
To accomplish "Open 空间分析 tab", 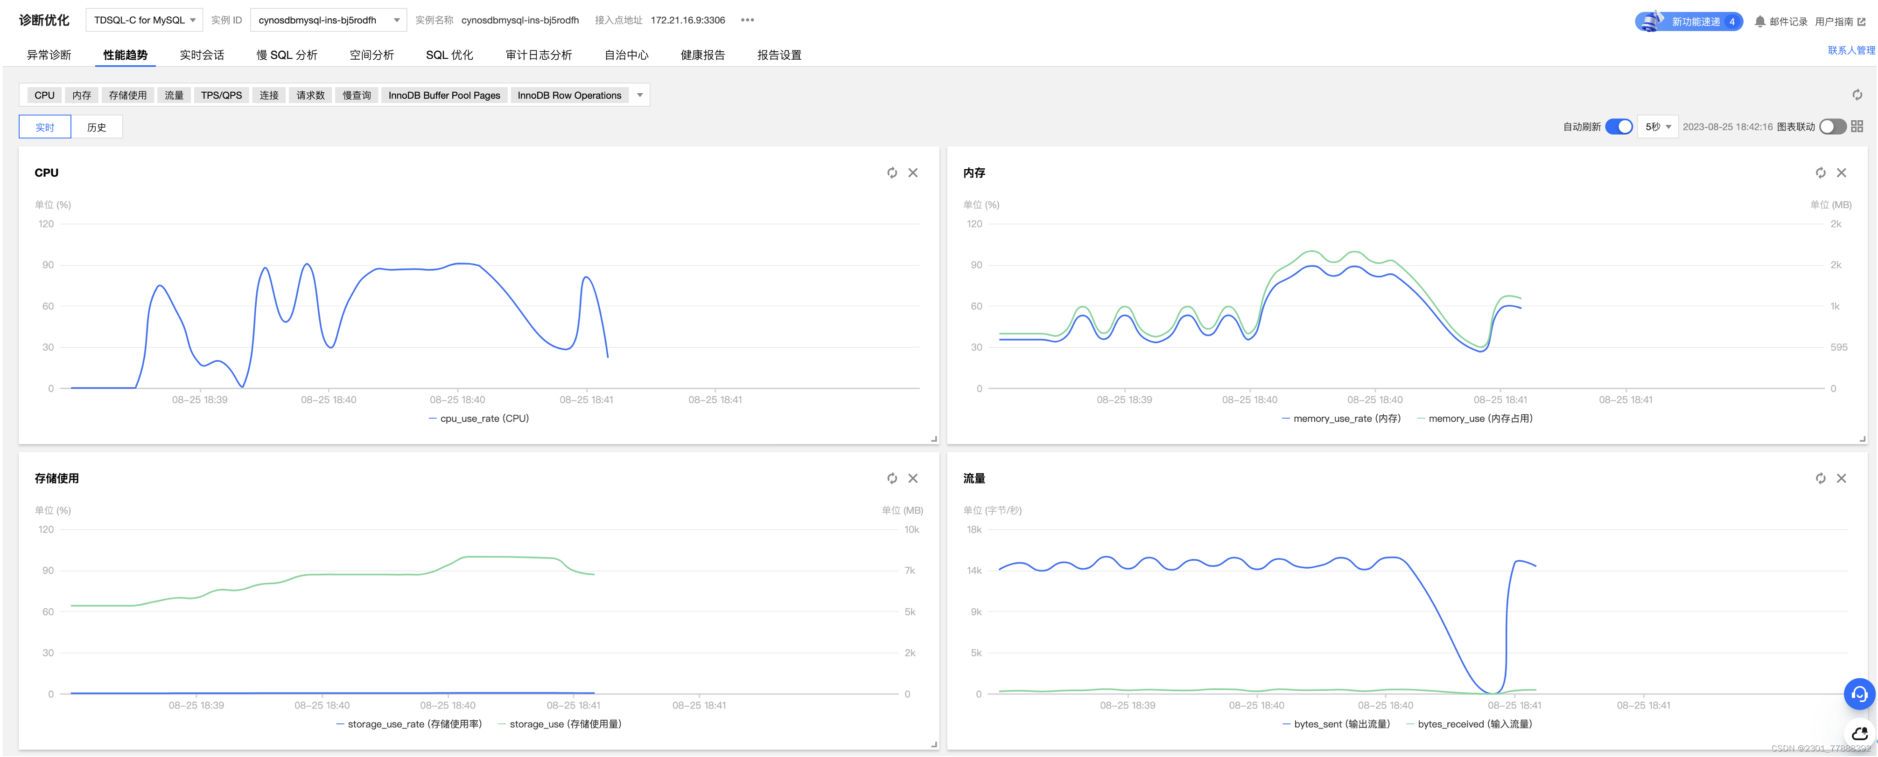I will click(x=371, y=55).
